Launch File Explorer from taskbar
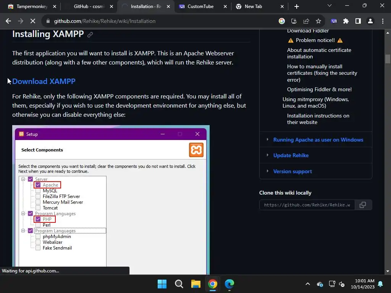 coord(196,284)
